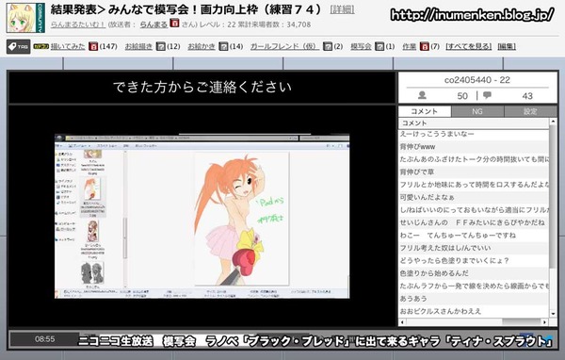Open dictionary icon beside ガールフレンド（仮）
The width and height of the screenshot is (565, 360).
[x=328, y=46]
